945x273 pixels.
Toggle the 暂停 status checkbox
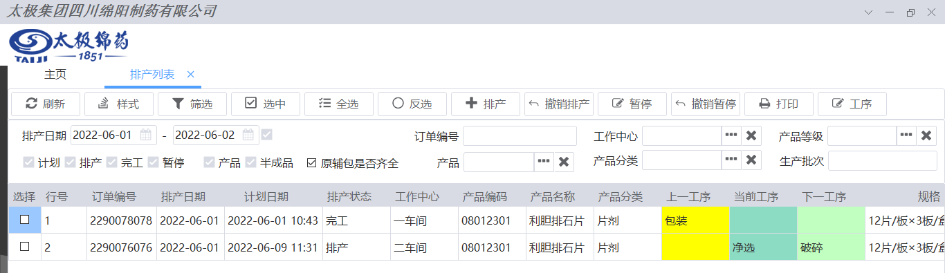[153, 163]
